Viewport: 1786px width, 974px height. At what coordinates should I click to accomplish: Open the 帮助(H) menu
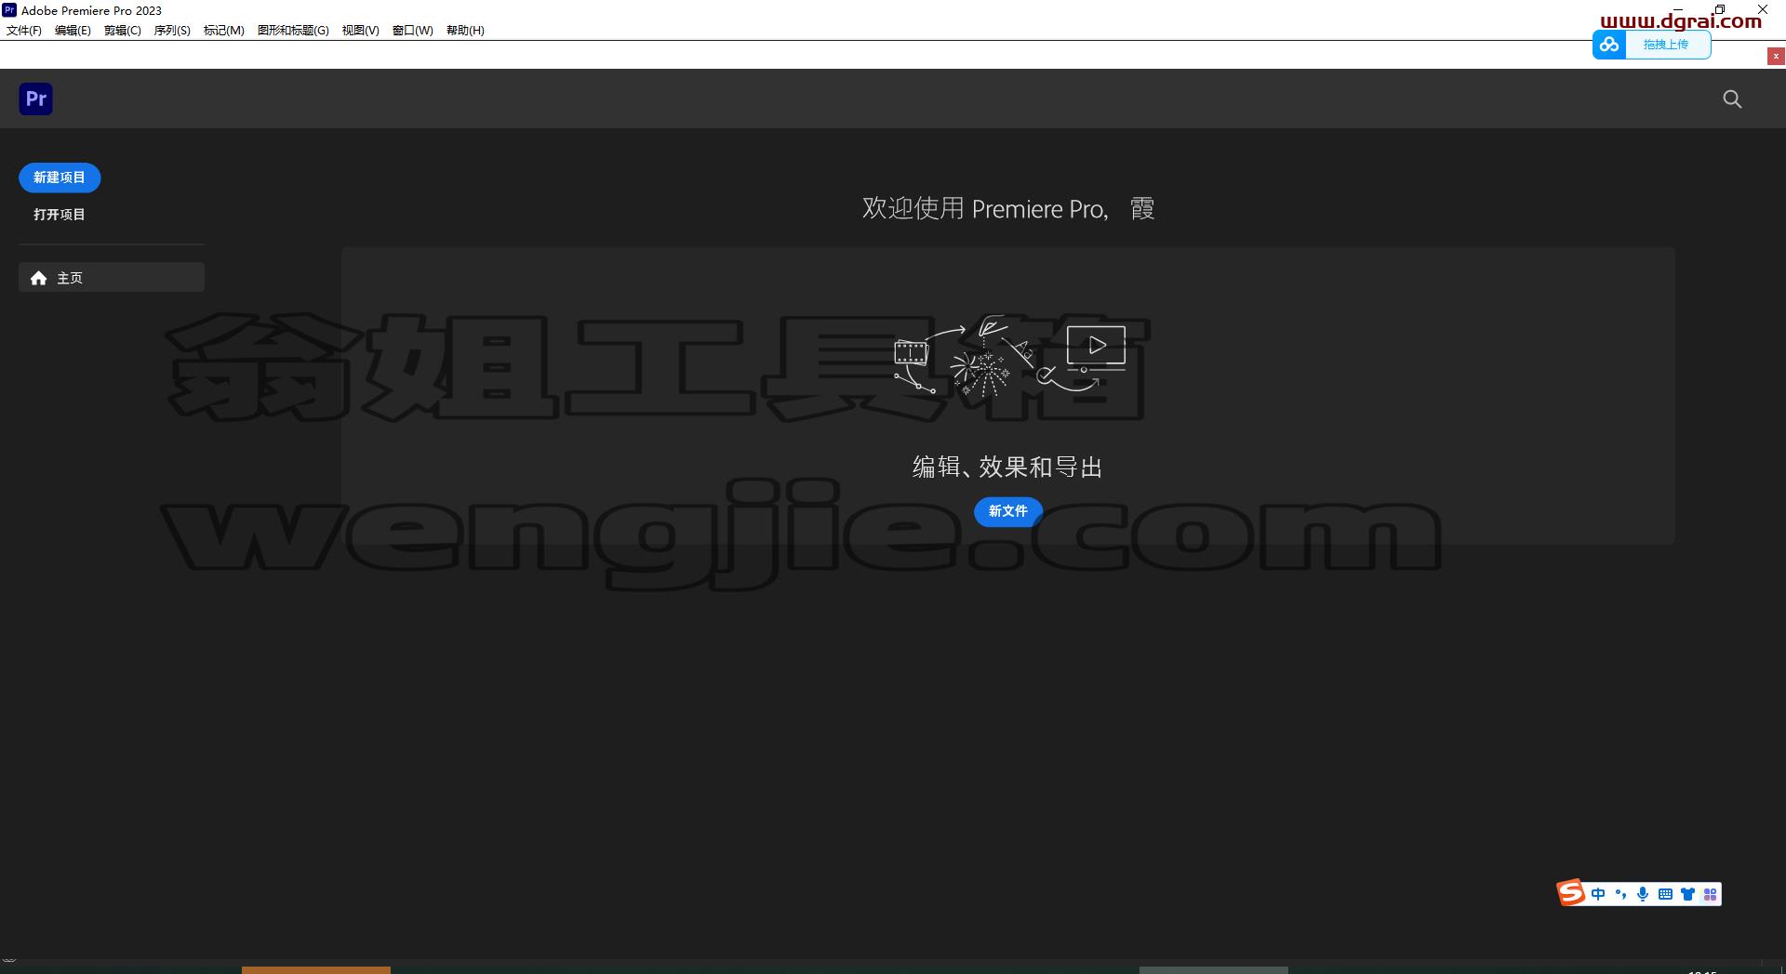pyautogui.click(x=465, y=31)
